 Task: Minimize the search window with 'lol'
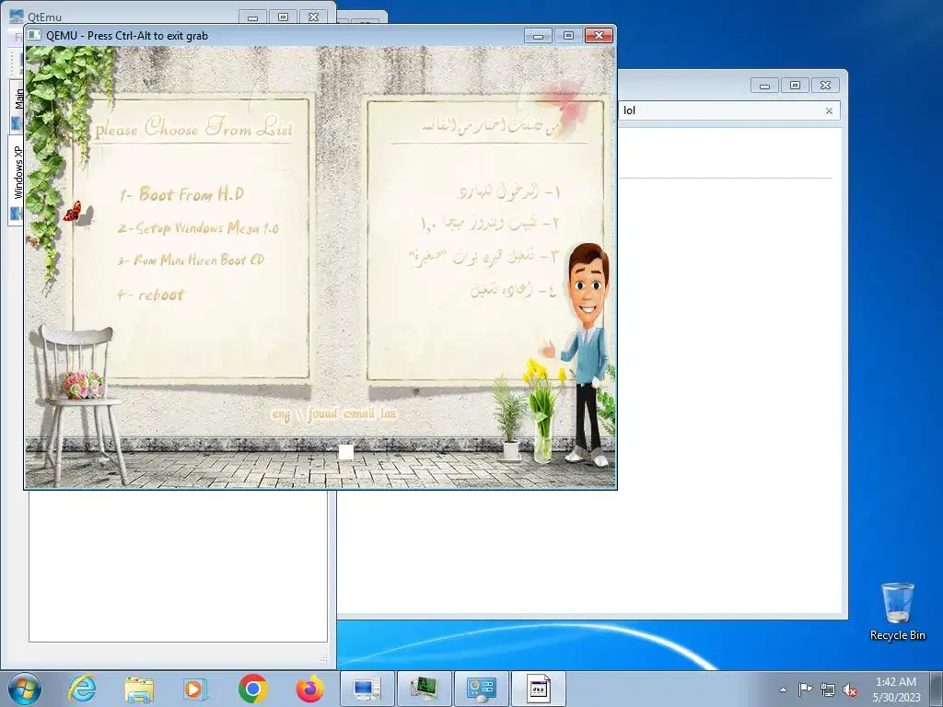click(764, 86)
